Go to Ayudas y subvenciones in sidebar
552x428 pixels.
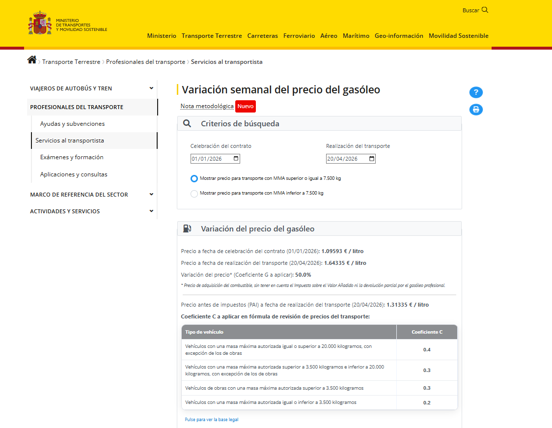[x=72, y=124]
